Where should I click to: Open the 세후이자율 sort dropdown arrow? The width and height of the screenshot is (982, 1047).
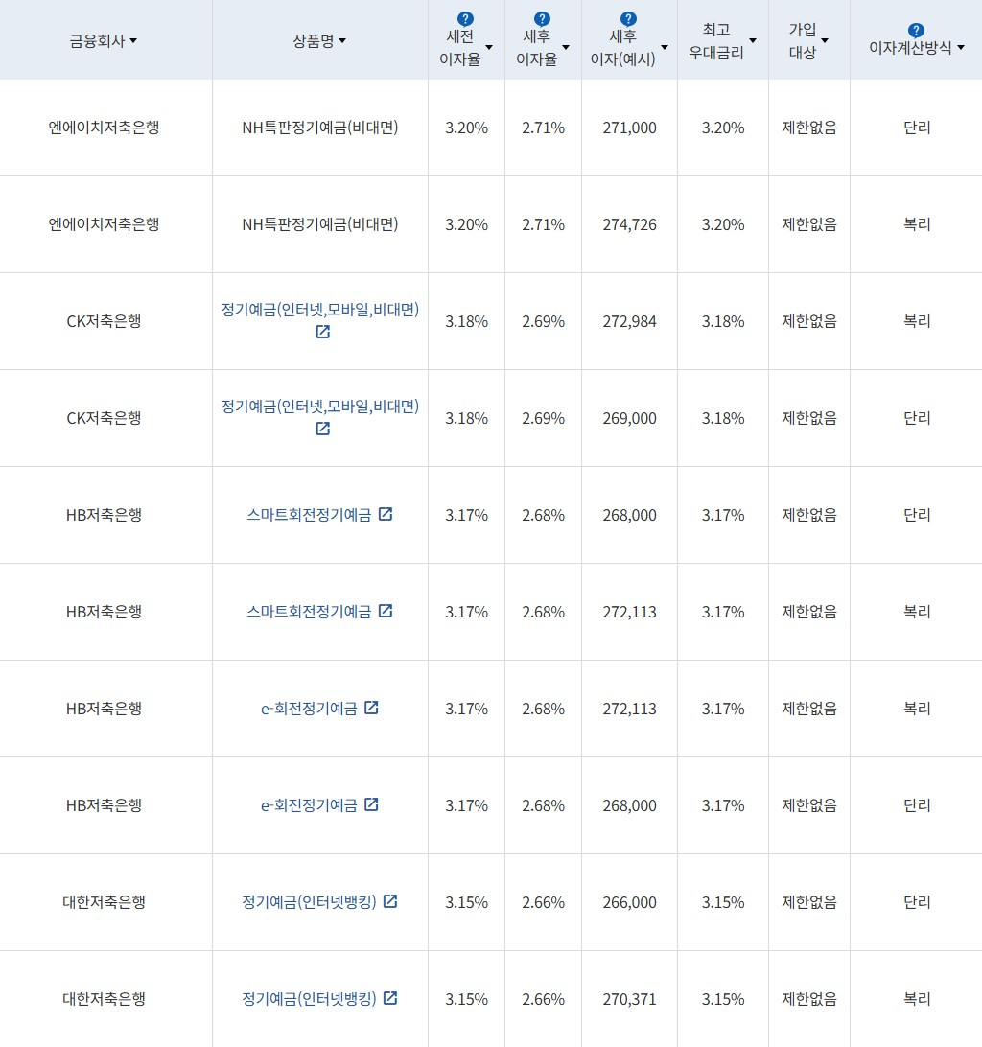[x=566, y=46]
